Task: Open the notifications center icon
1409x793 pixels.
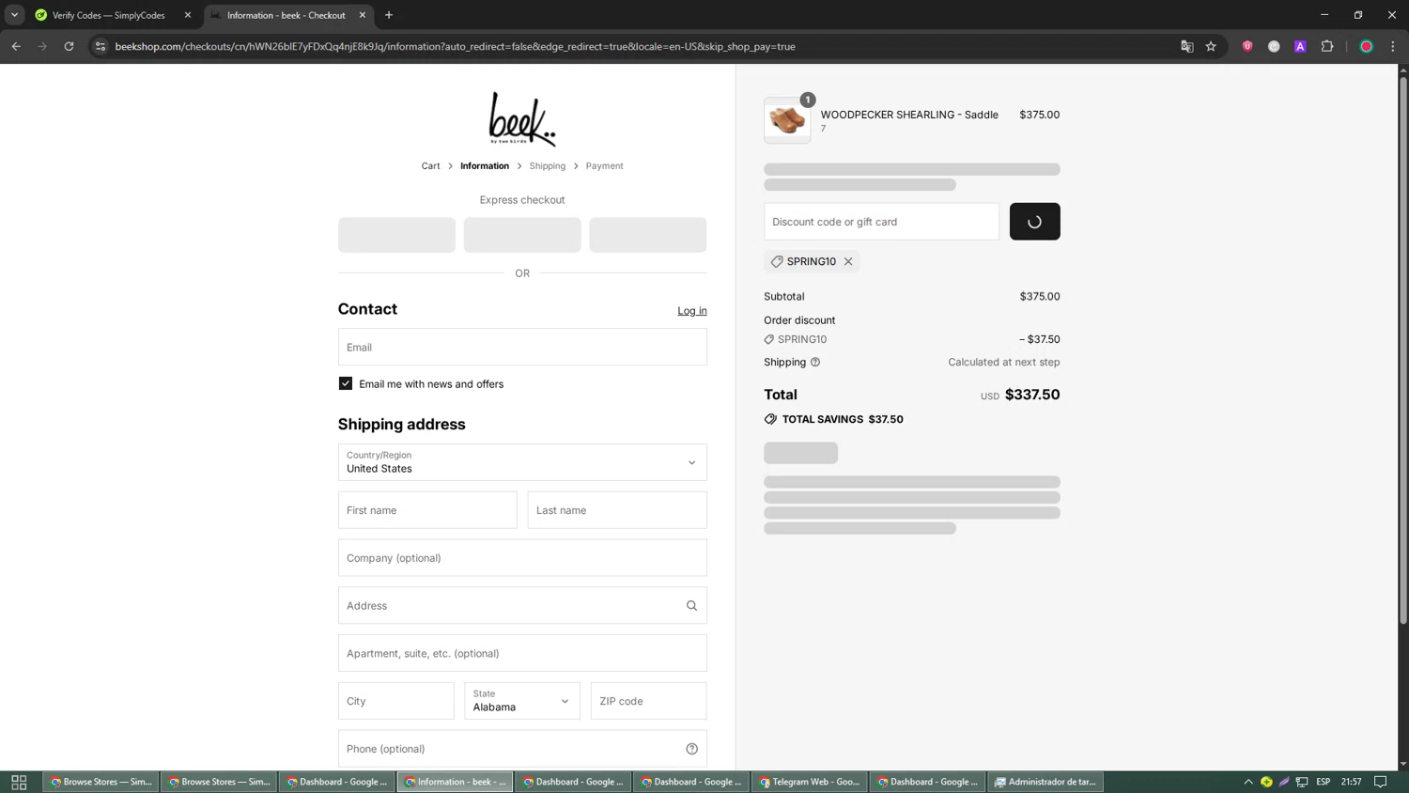Action: coord(1381,782)
